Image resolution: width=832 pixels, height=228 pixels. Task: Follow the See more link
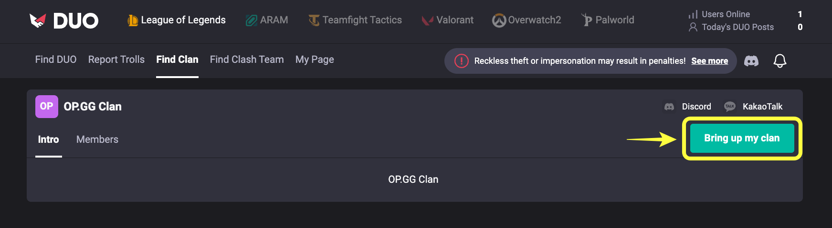pyautogui.click(x=710, y=61)
